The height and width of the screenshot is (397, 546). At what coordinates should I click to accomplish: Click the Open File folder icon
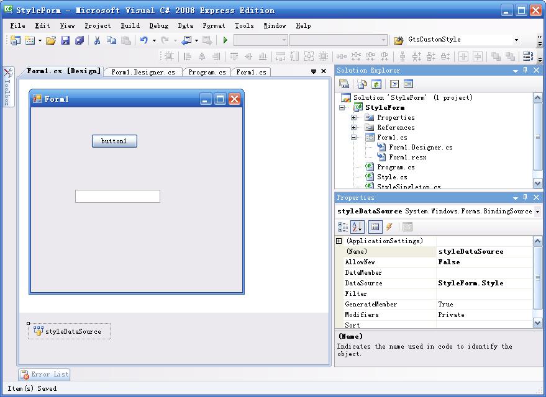point(51,40)
